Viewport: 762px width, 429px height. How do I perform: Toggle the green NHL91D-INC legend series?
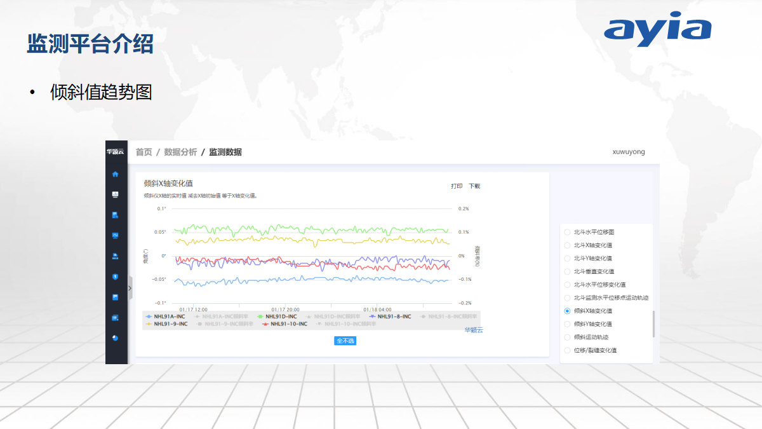277,316
